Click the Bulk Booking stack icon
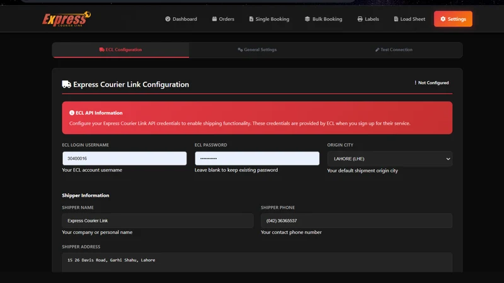 click(307, 19)
